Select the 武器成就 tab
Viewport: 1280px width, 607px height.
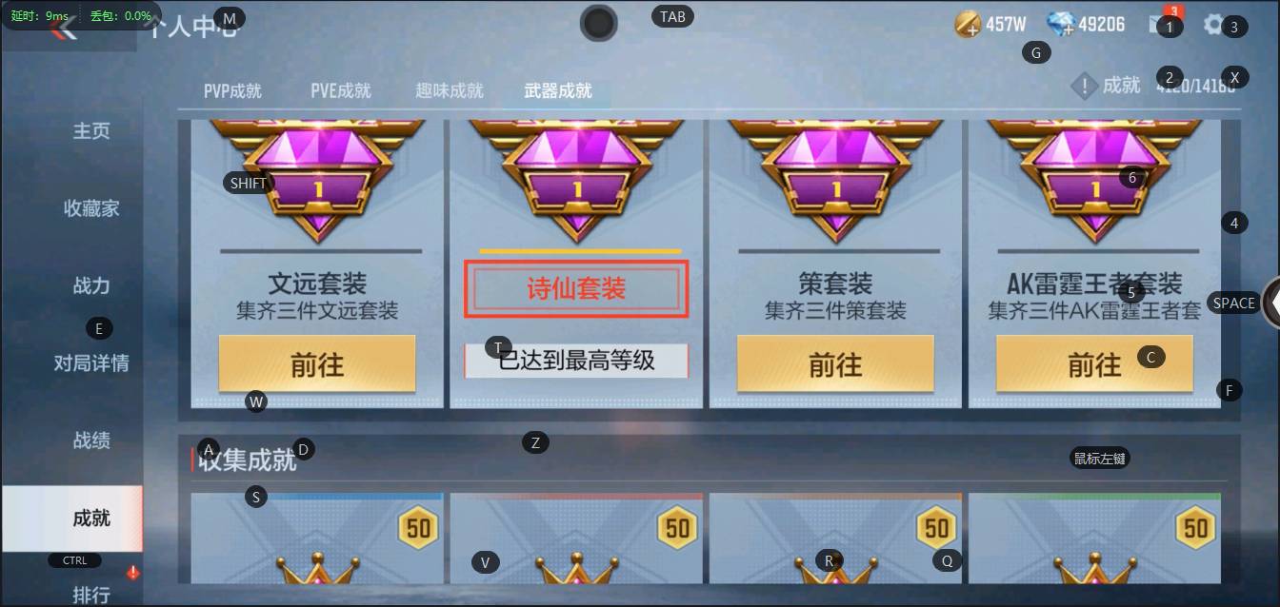pos(558,91)
